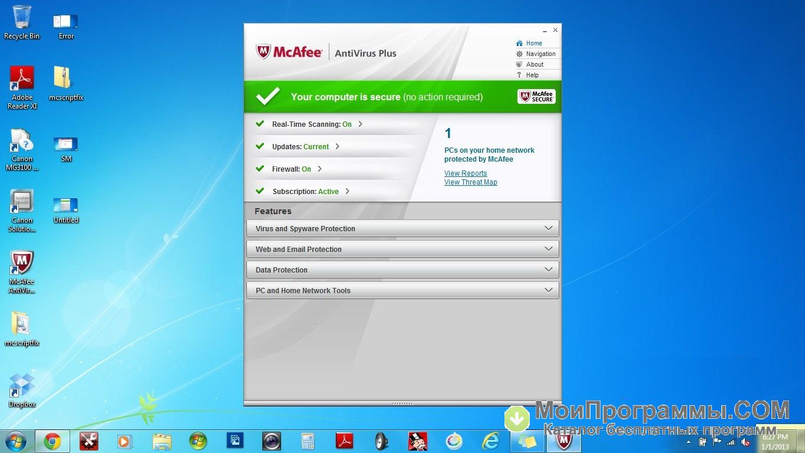Open Google Chrome from the taskbar
The width and height of the screenshot is (805, 453).
[52, 441]
